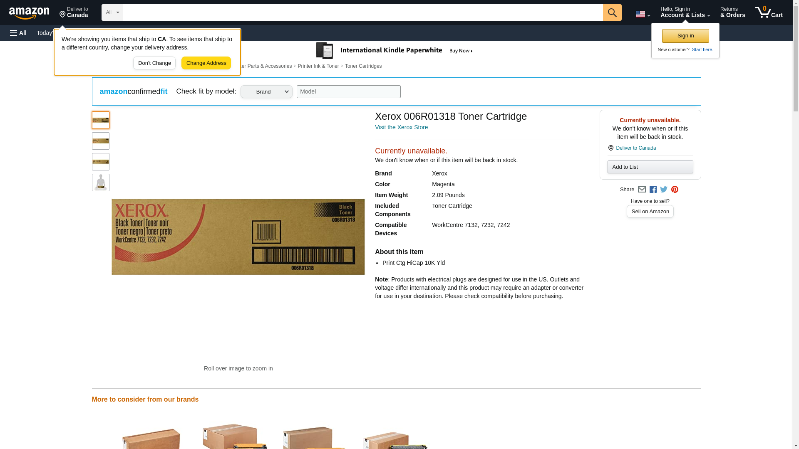Open Returns & Orders
Screen dimensions: 799x449
coord(732,12)
